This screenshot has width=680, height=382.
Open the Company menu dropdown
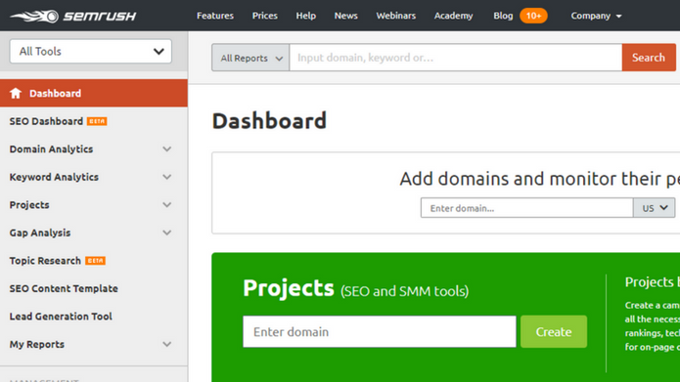coord(596,16)
